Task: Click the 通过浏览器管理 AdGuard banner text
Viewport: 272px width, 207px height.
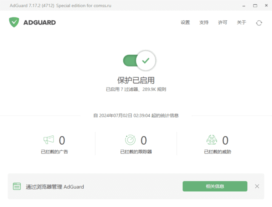Action: pos(55,187)
